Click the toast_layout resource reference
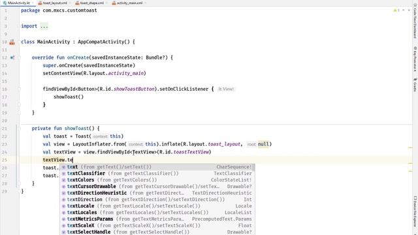418x235 pixels. pos(224,144)
